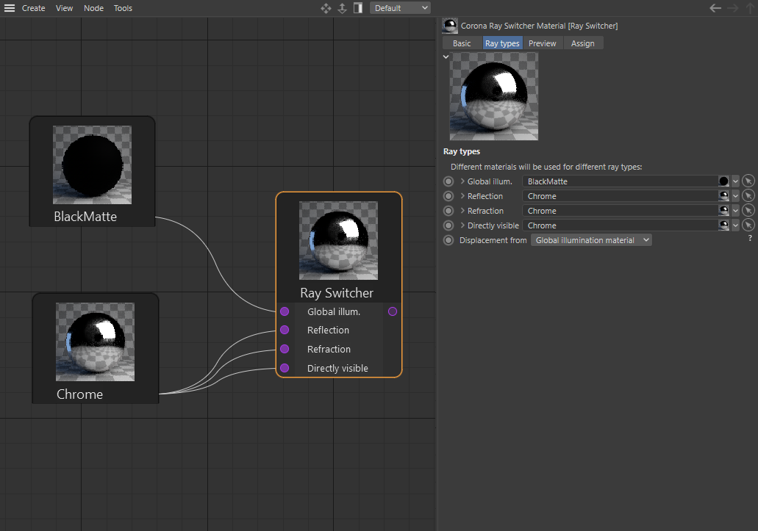The image size is (758, 531).
Task: Expand the Directly visible parameter chevron
Action: (x=462, y=225)
